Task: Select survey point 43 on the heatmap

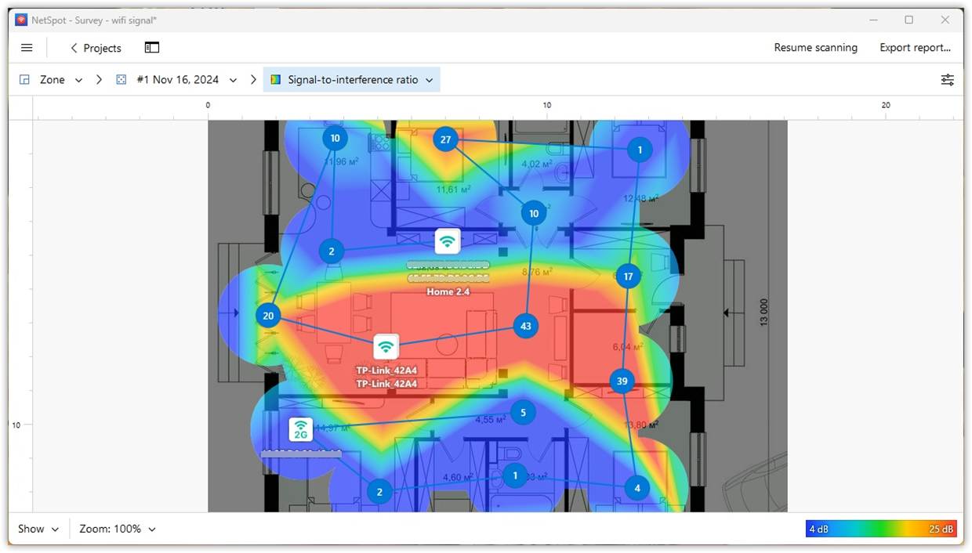Action: (x=525, y=327)
